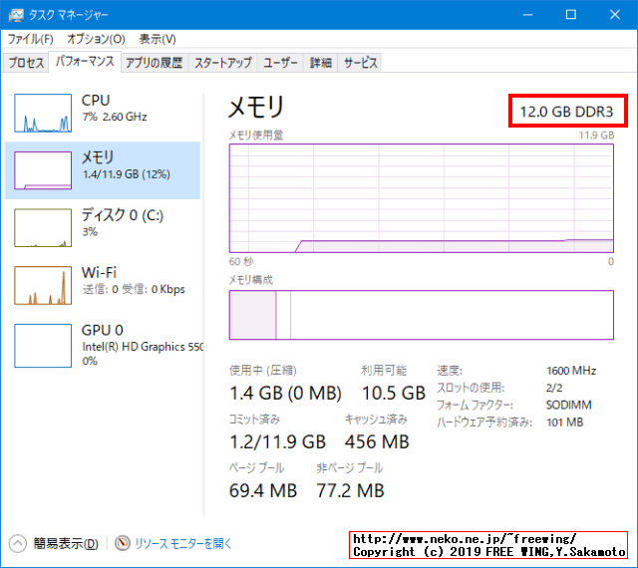The height and width of the screenshot is (568, 638).
Task: Click the 1.2/11.9 GB committed value
Action: (278, 441)
